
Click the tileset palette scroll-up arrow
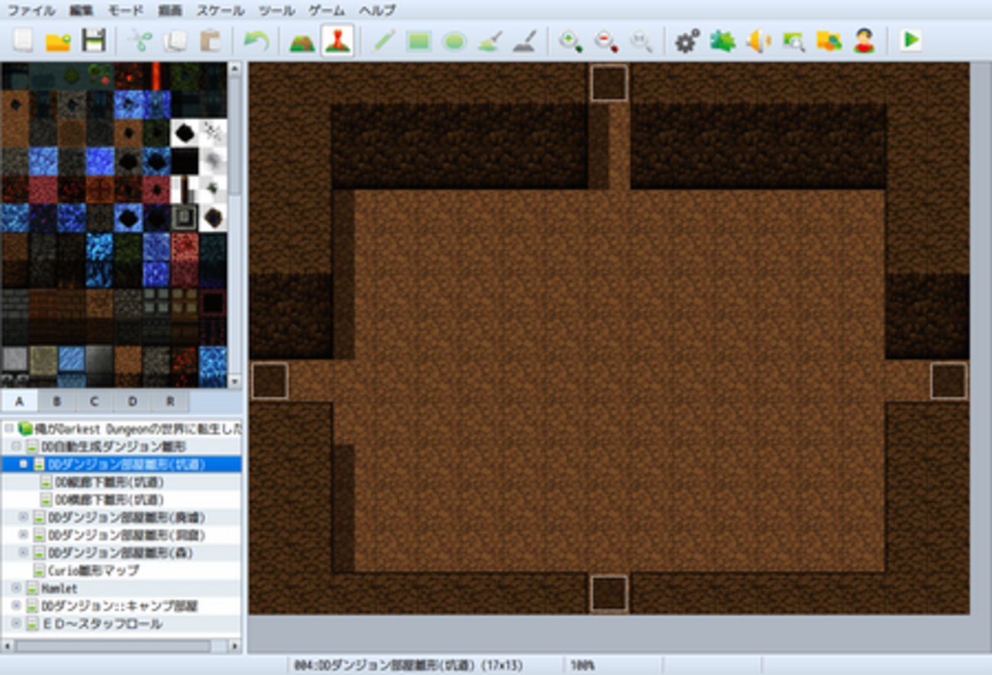click(x=234, y=69)
